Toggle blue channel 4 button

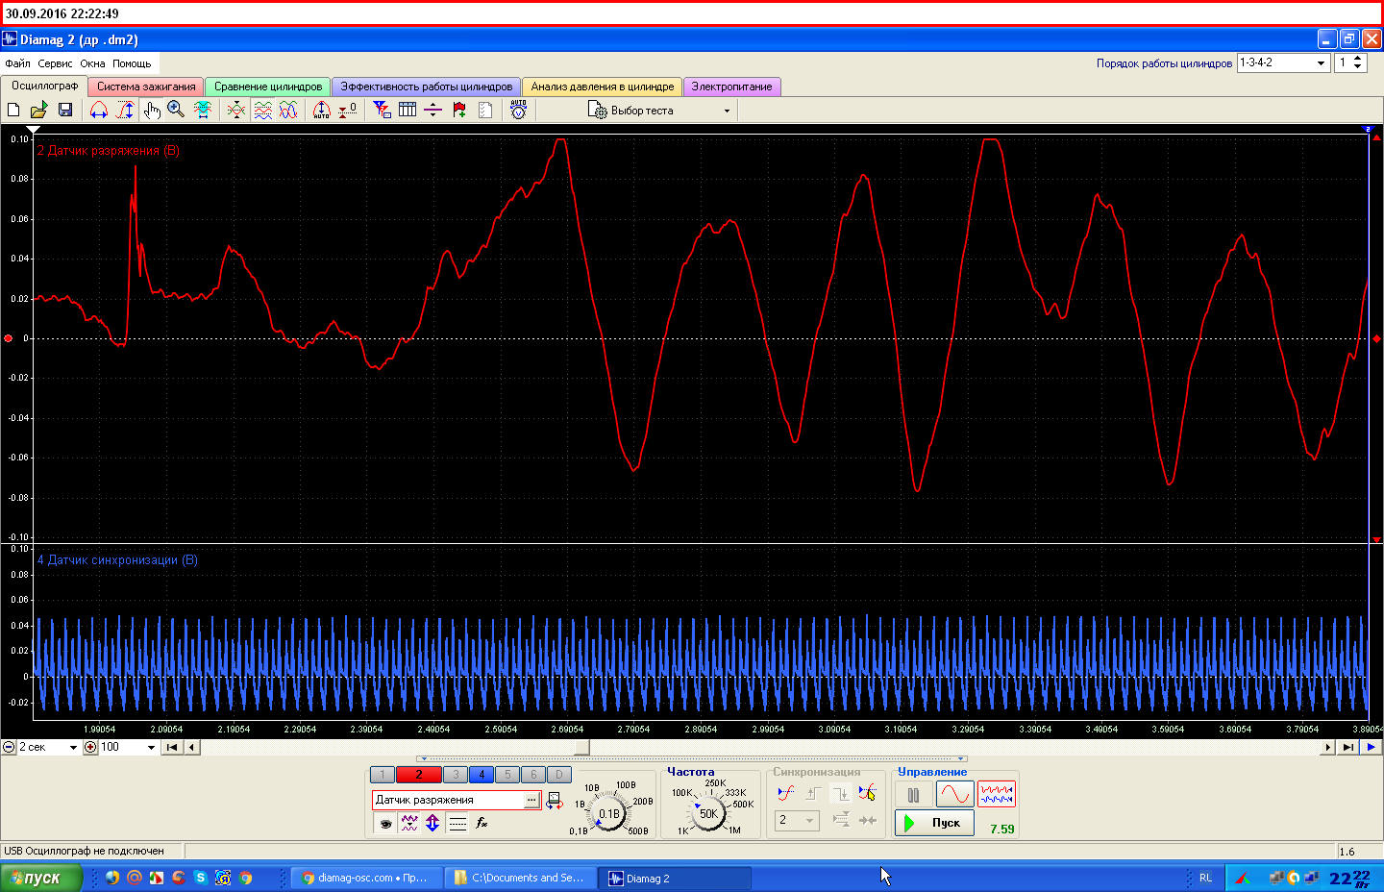(x=482, y=774)
